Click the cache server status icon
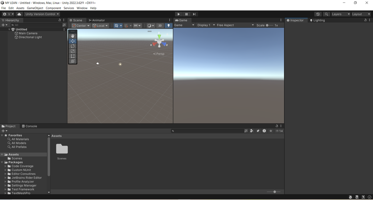 [357, 197]
